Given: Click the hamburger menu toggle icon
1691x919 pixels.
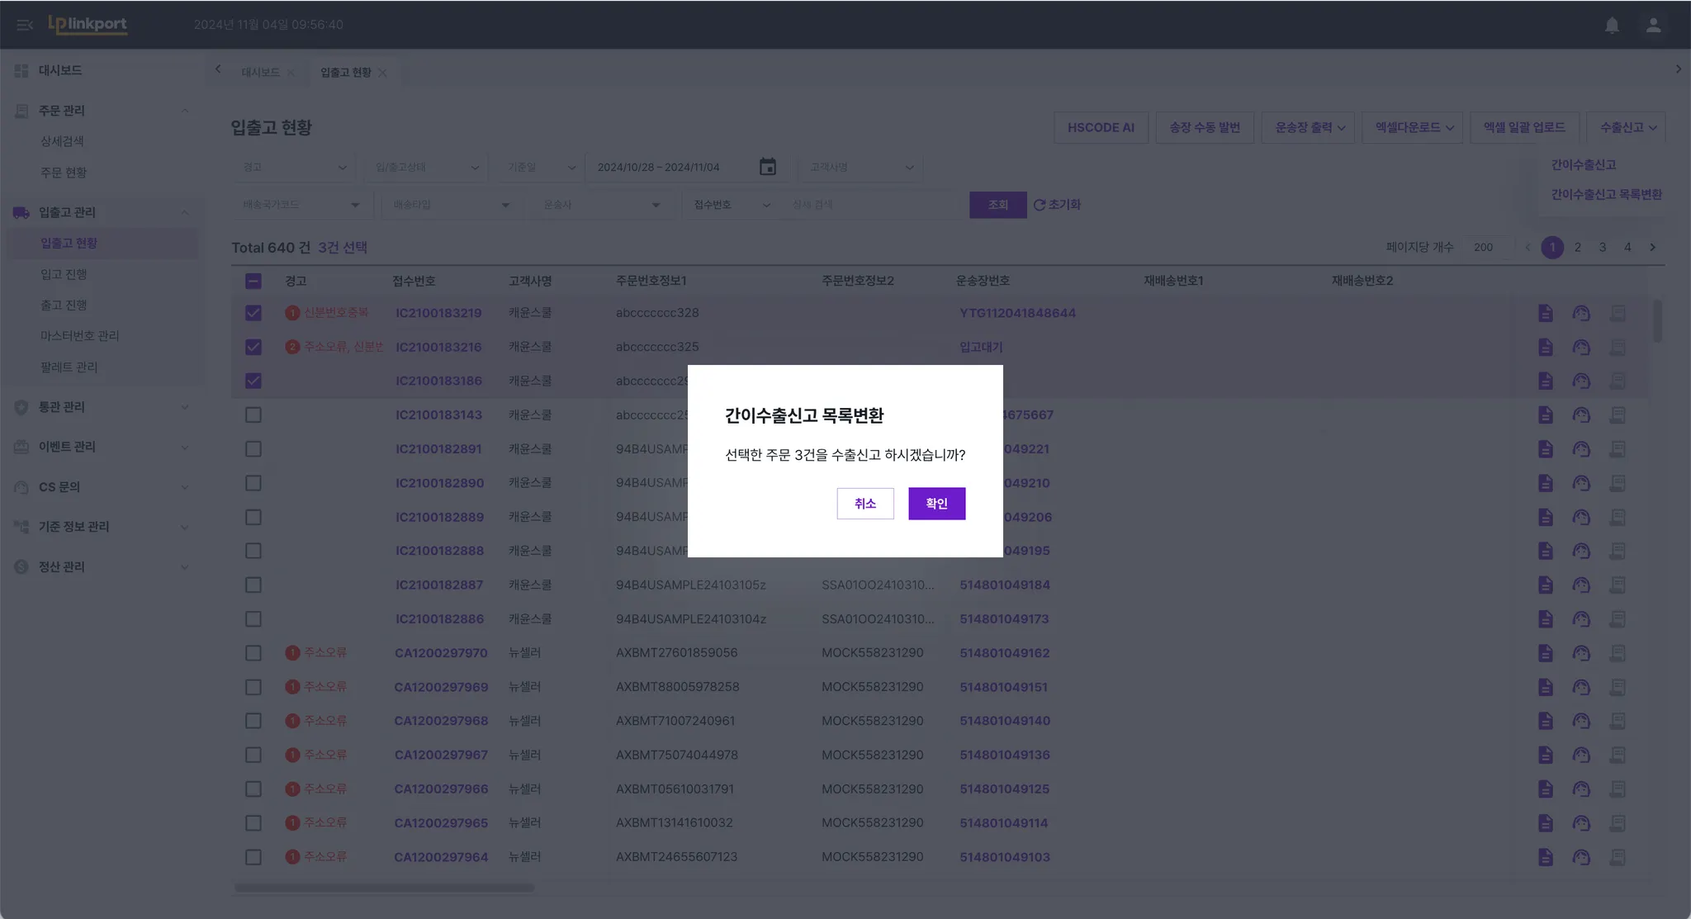Looking at the screenshot, I should pos(25,25).
